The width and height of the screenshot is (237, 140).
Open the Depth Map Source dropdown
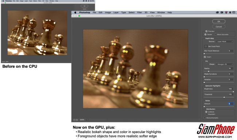225,42
